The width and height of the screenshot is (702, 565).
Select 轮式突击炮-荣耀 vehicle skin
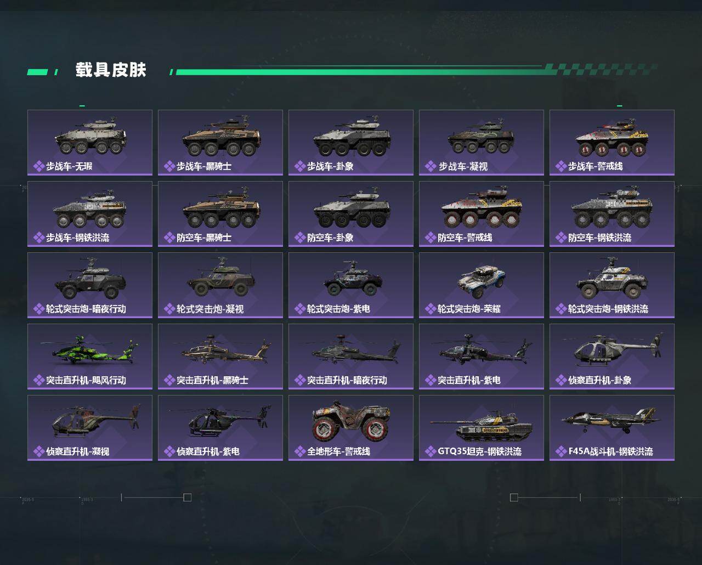click(x=482, y=285)
